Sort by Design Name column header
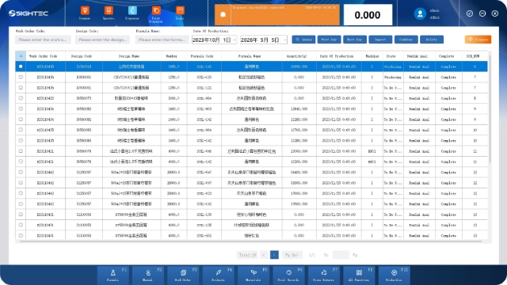Viewport: 507px width, 285px height. (132, 56)
